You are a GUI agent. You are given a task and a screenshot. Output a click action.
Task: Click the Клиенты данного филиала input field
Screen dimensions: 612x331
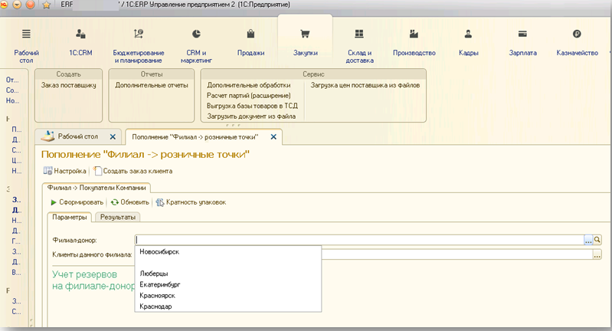457,255
